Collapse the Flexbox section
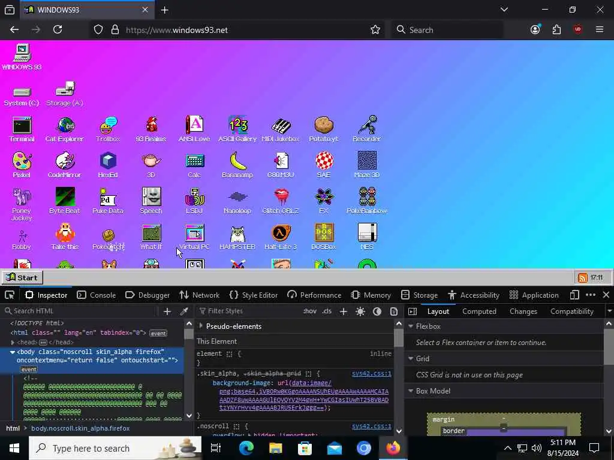Viewport: 614px width, 460px height. [411, 326]
